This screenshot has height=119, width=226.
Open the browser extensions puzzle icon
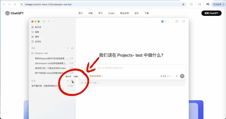point(191,5)
